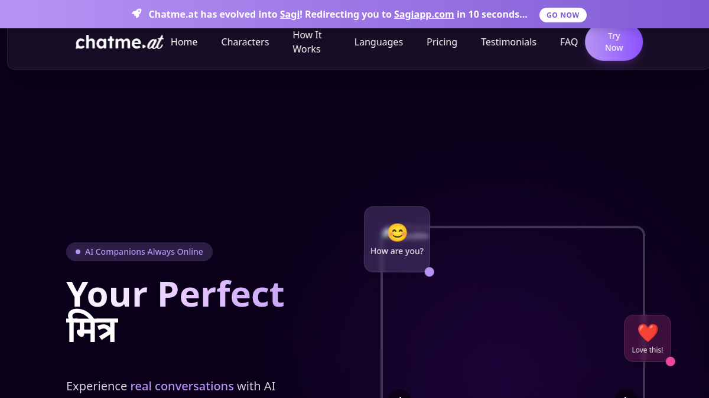This screenshot has height=398, width=709.
Task: Select the Languages nav item
Action: tap(379, 42)
